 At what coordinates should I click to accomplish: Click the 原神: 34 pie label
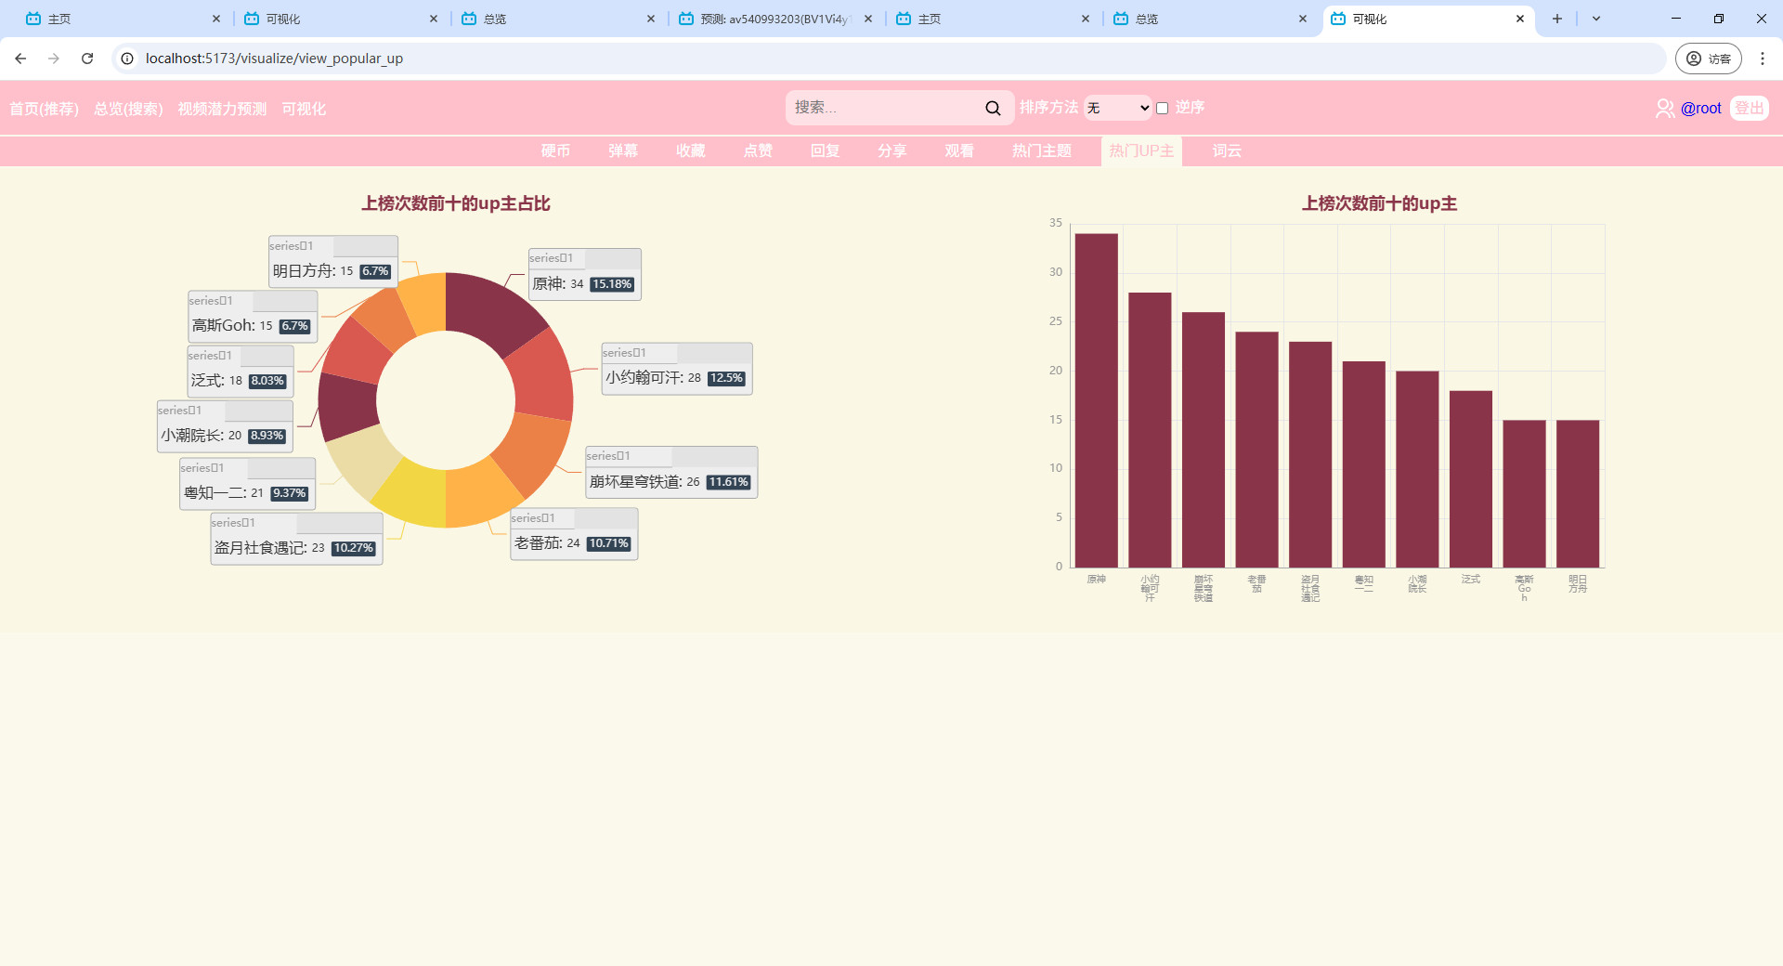[584, 274]
